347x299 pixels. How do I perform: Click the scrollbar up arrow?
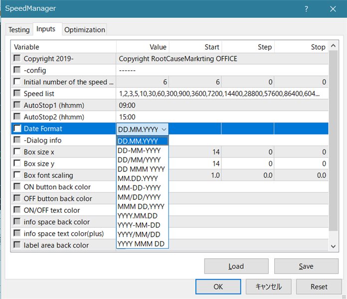[x=333, y=46]
